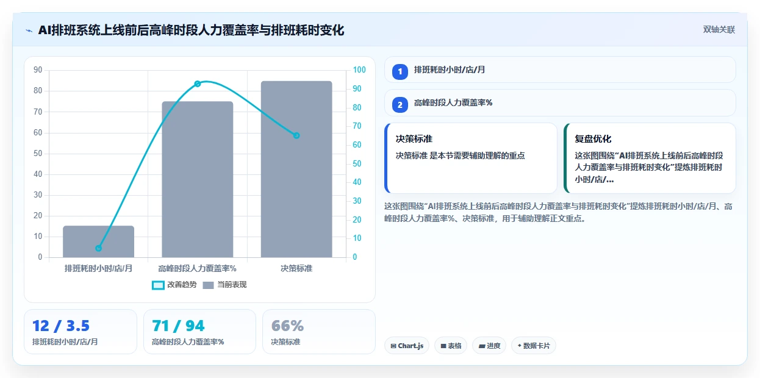Click the 表格 tag
Image resolution: width=760 pixels, height=378 pixels.
[451, 346]
